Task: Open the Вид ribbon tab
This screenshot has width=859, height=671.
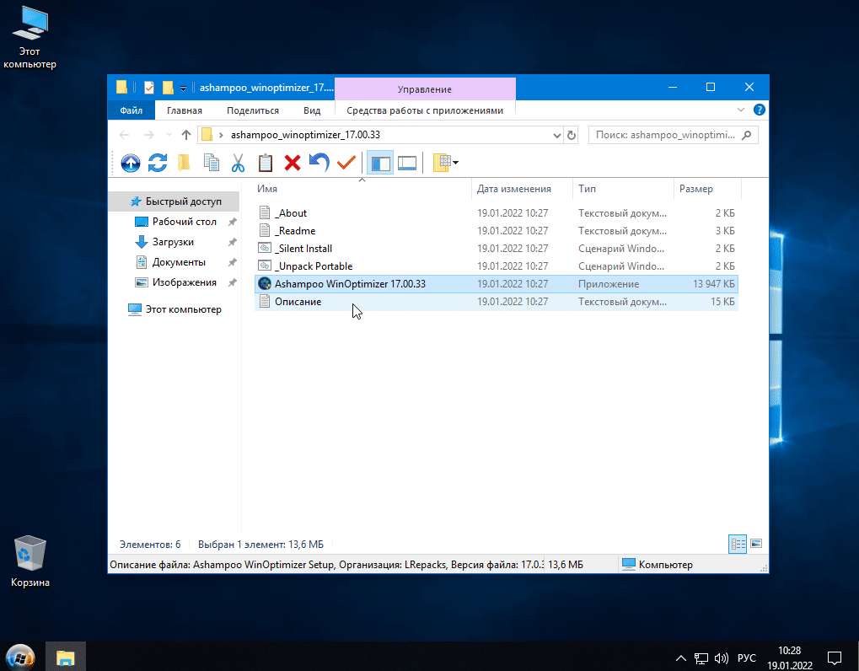Action: 312,110
